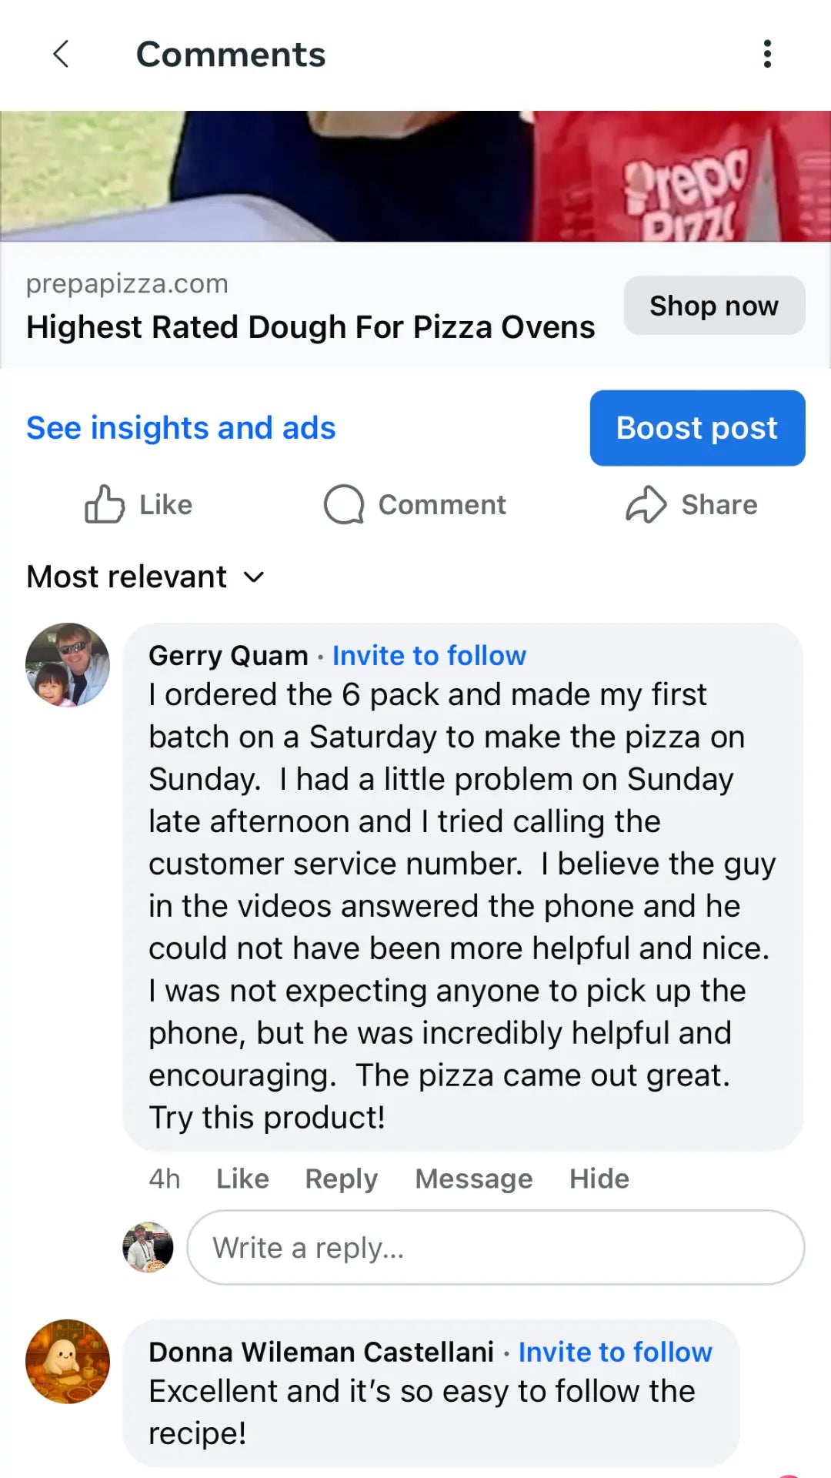
Task: Open the Prepa Pizza ad image
Action: pyautogui.click(x=415, y=176)
